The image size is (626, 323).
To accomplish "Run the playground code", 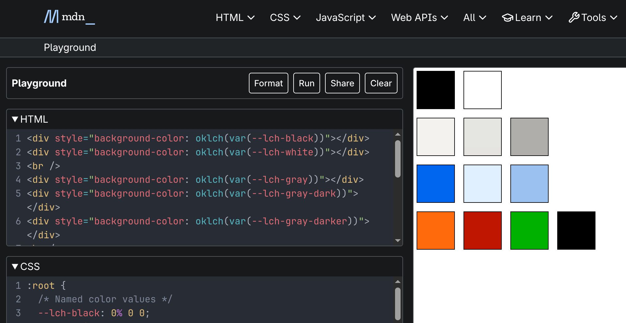I will point(306,83).
